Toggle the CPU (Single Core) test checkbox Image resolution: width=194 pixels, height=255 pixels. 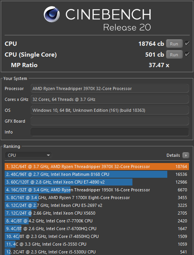187,54
